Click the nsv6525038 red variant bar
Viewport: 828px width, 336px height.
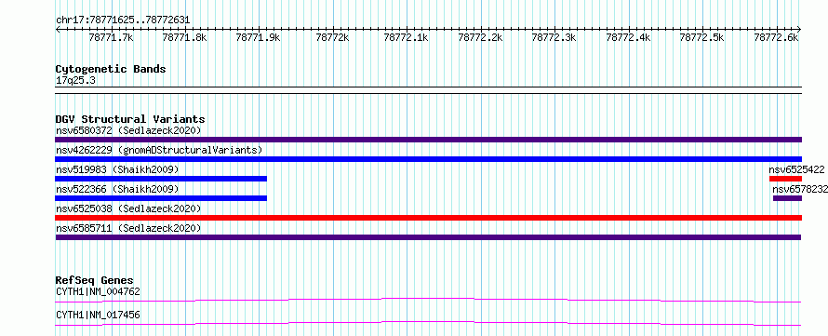point(428,218)
